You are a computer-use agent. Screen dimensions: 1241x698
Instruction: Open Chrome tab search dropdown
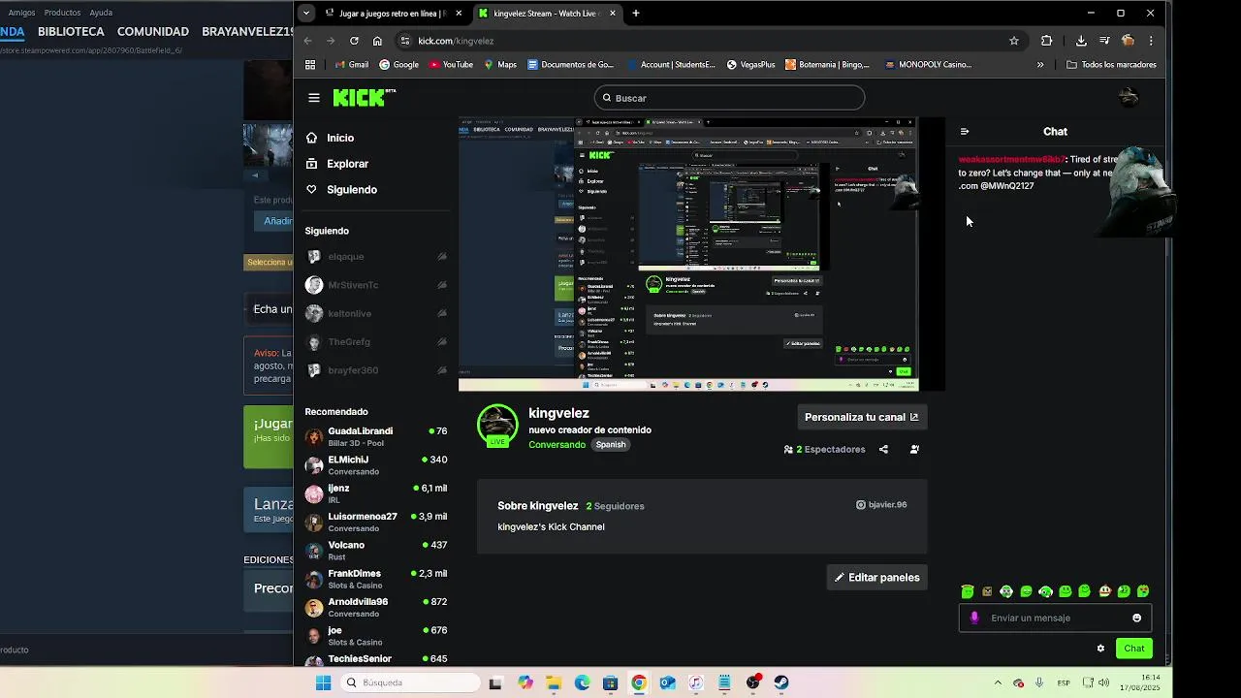(x=306, y=14)
